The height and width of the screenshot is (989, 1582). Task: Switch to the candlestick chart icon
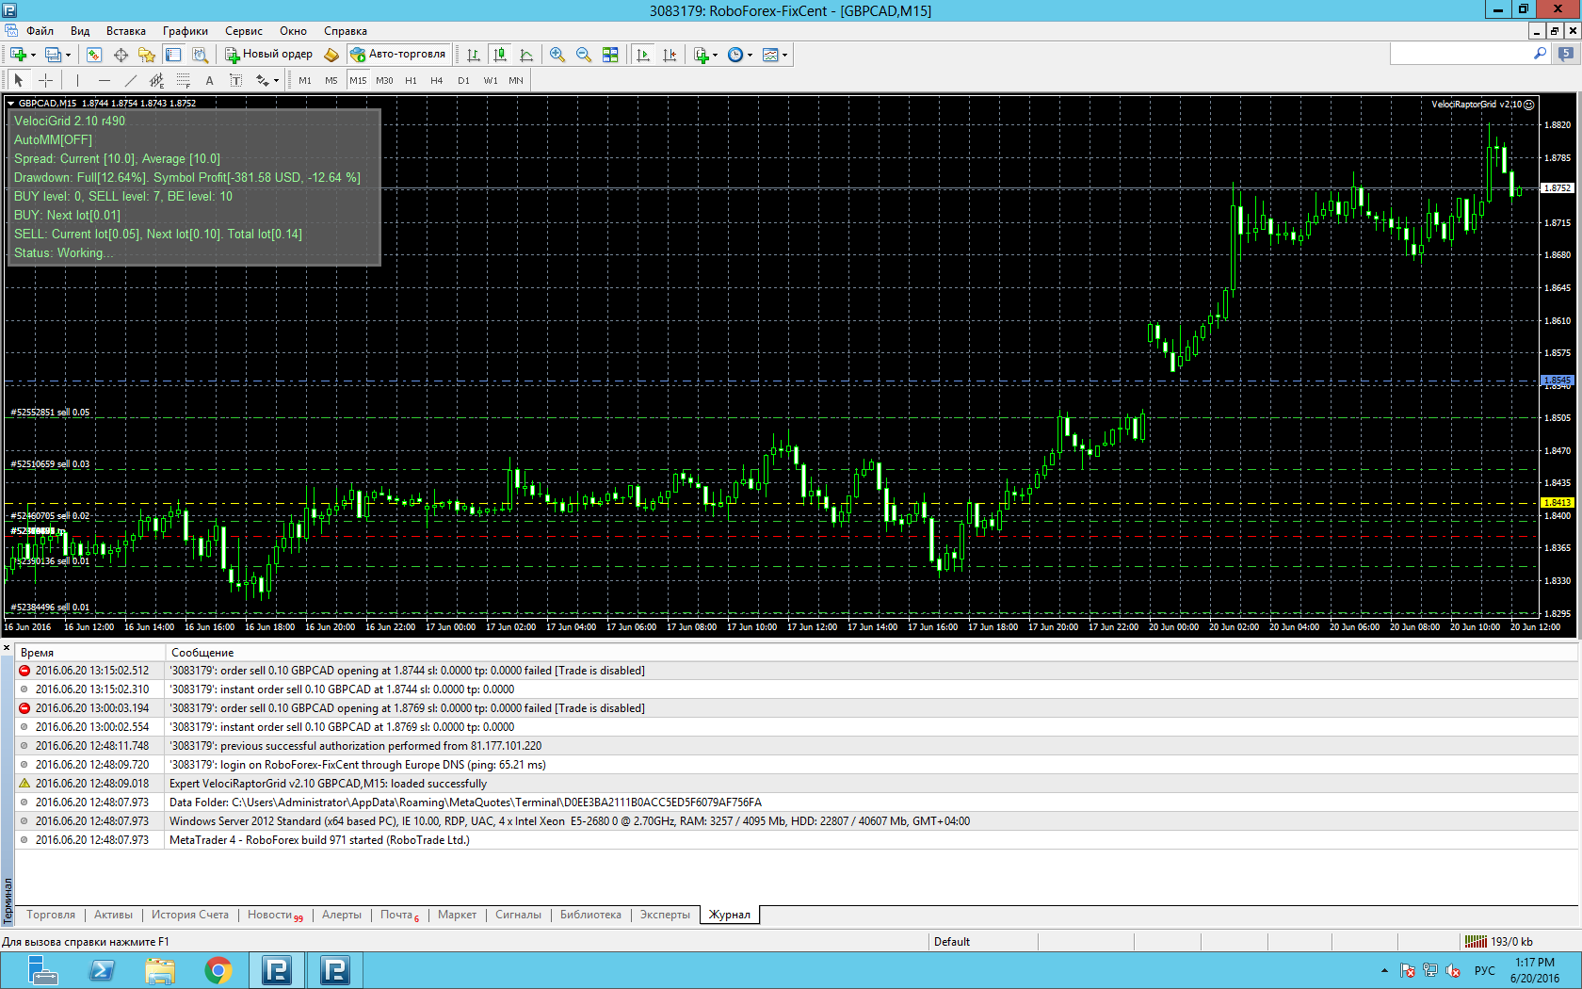pos(500,55)
